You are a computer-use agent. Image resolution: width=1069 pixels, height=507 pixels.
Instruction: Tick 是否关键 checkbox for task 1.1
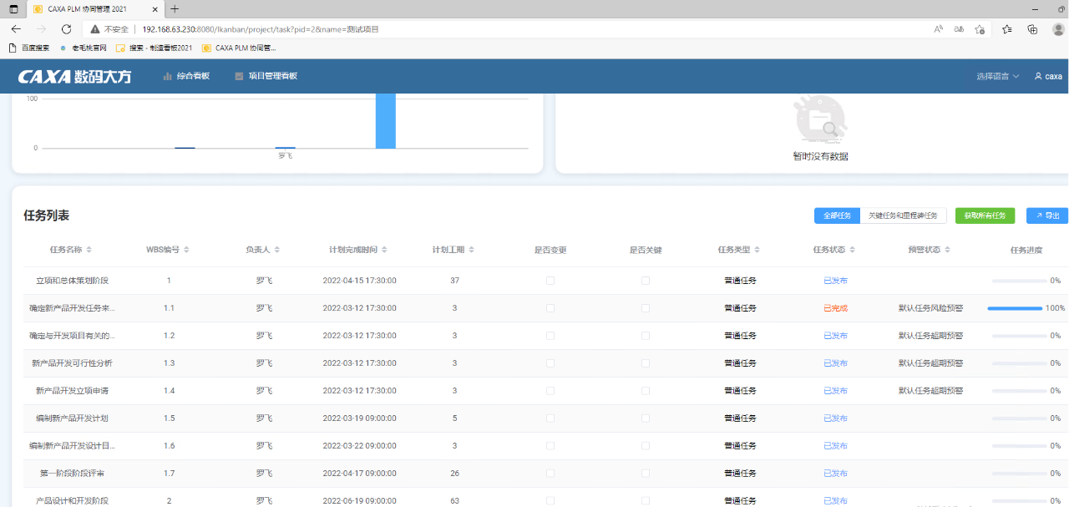(646, 308)
